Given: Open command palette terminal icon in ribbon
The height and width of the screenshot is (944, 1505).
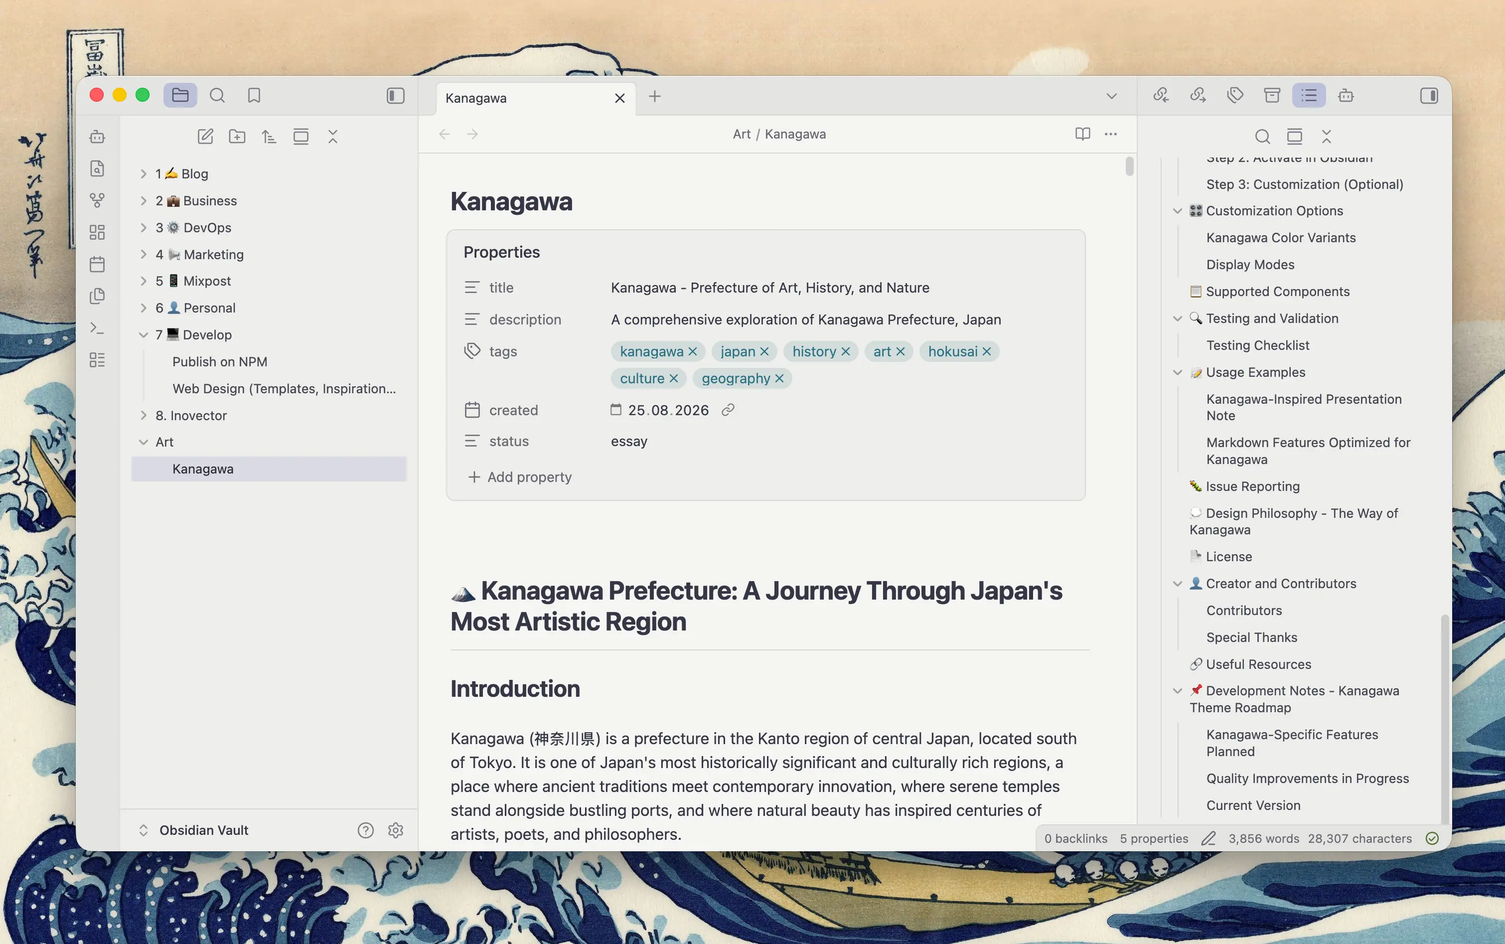Looking at the screenshot, I should (x=97, y=328).
